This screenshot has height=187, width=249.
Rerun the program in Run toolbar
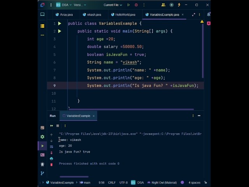(52, 126)
